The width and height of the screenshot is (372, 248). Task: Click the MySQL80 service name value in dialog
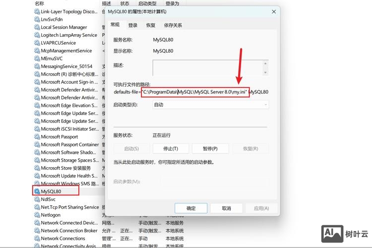(x=163, y=40)
